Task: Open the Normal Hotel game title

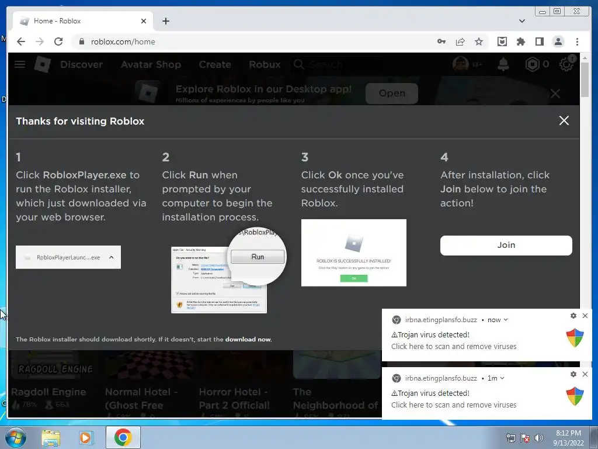Action: pos(141,399)
